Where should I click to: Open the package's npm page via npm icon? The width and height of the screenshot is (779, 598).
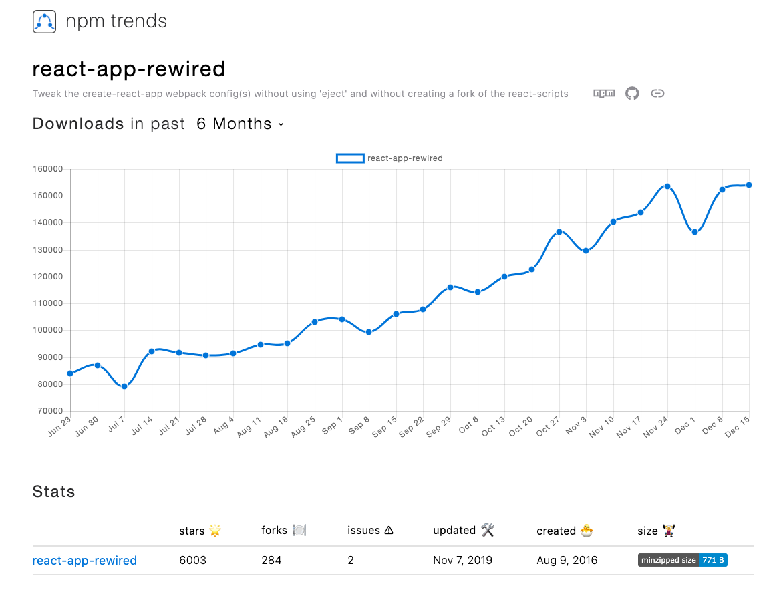click(x=604, y=93)
